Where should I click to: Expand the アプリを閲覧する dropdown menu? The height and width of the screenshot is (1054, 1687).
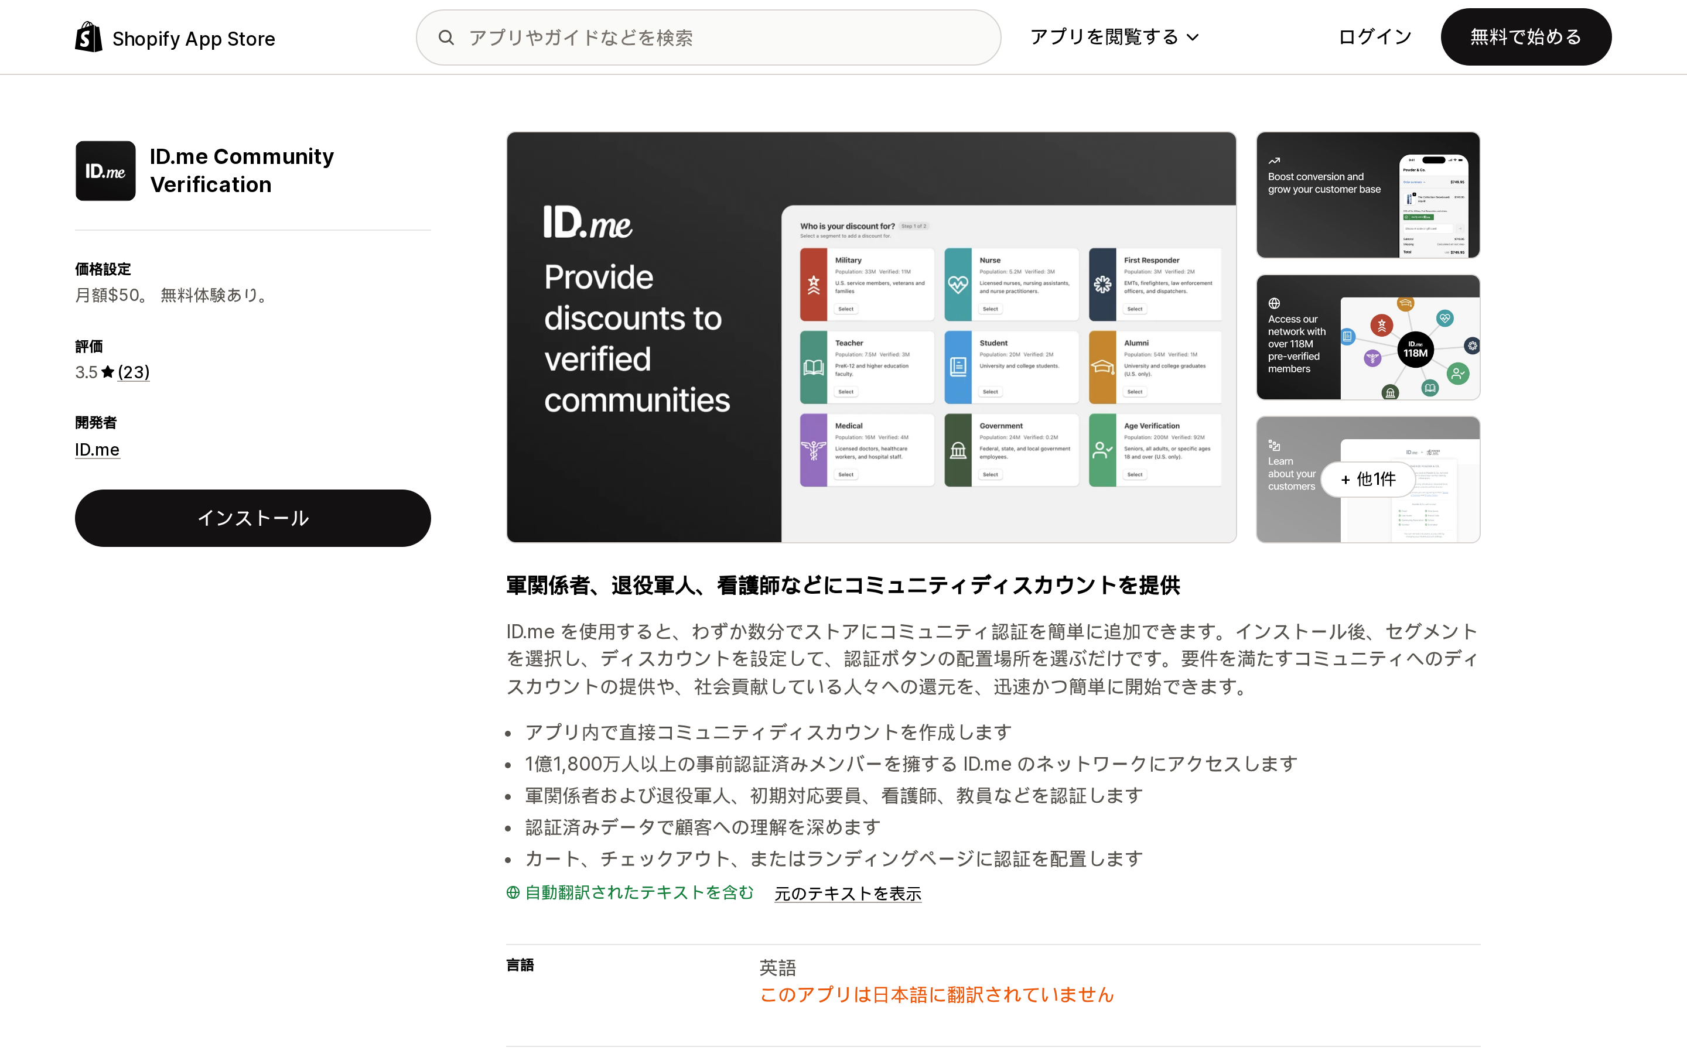(x=1114, y=37)
